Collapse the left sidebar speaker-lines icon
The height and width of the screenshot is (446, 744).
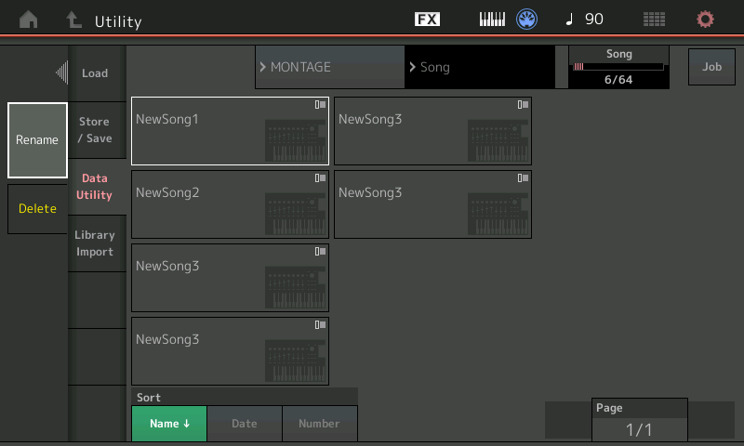tap(61, 72)
